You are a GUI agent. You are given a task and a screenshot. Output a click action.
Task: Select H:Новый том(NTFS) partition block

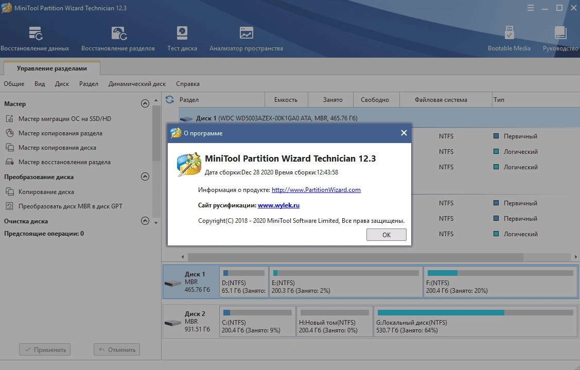(335, 321)
